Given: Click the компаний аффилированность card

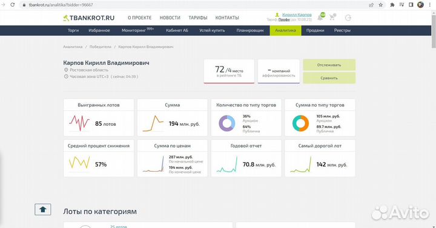Looking at the screenshot, I should [x=279, y=71].
